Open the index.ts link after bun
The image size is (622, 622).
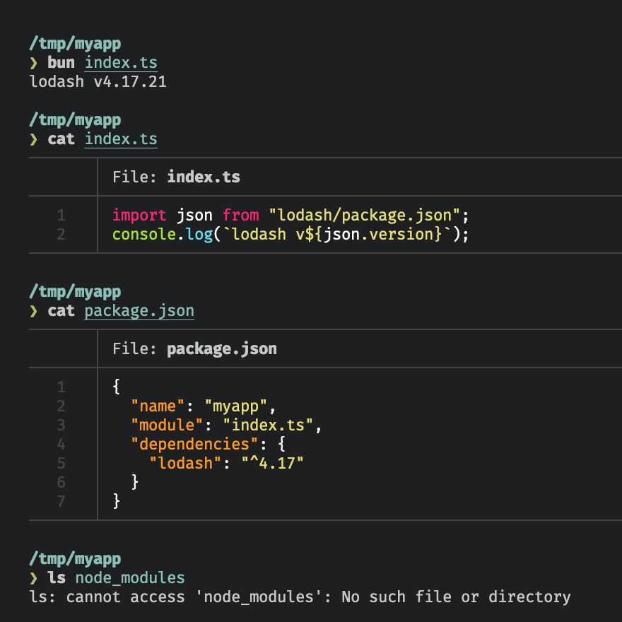pyautogui.click(x=120, y=62)
